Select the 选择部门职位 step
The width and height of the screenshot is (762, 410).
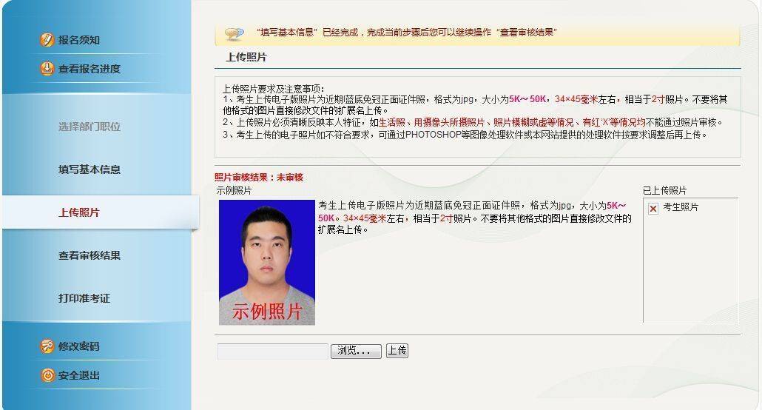tap(90, 127)
